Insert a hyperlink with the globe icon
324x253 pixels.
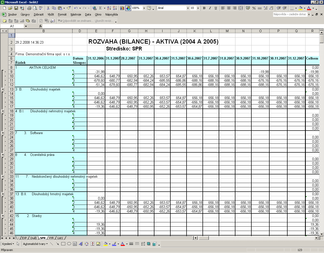[x=95, y=8]
